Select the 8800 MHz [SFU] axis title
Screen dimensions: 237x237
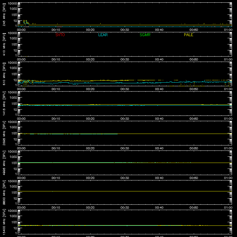(4, 192)
